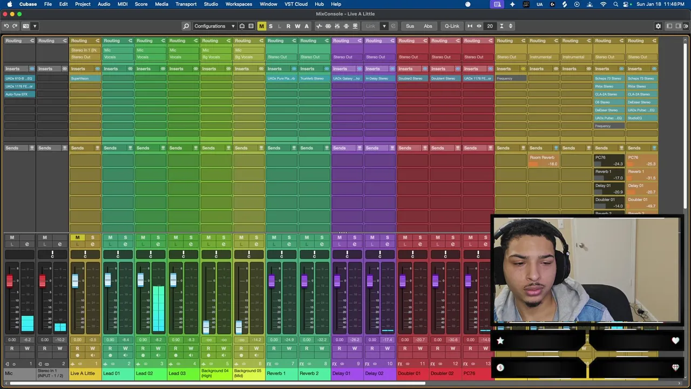The height and width of the screenshot is (389, 691).
Task: Toggle global Write automation (W) in the toolbar
Action: pos(297,26)
